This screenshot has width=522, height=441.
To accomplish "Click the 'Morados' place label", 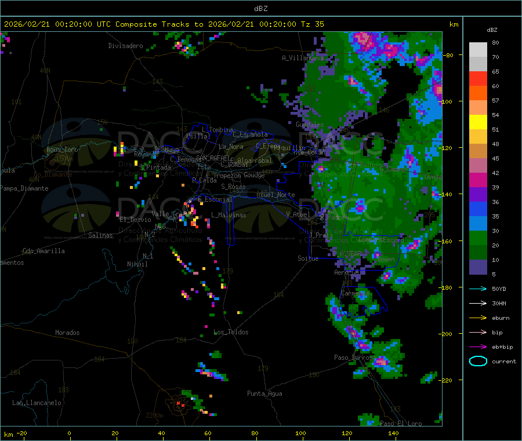I will tap(67, 333).
